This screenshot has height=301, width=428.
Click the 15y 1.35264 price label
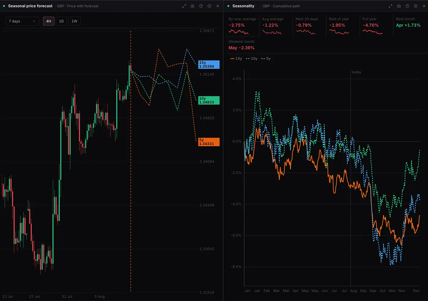tap(209, 65)
